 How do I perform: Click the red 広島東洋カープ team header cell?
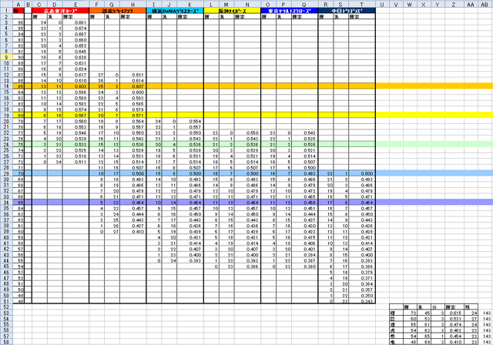[x=60, y=11]
